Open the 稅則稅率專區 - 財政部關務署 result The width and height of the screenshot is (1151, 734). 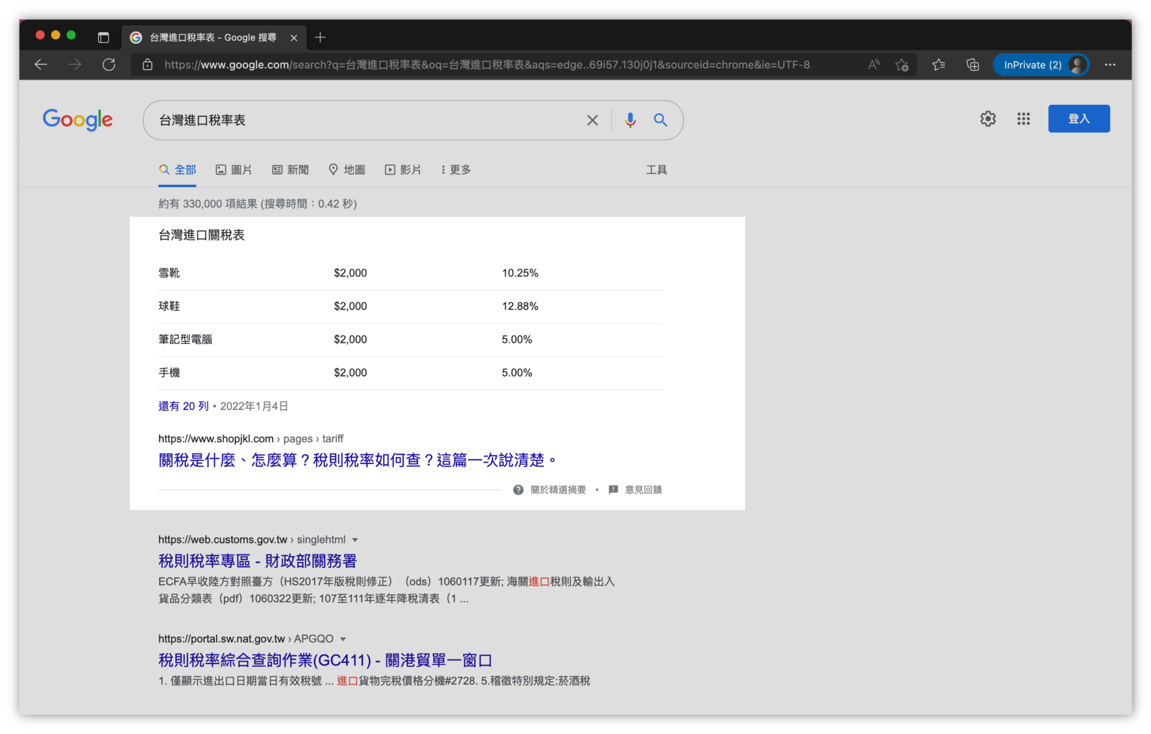(x=257, y=561)
